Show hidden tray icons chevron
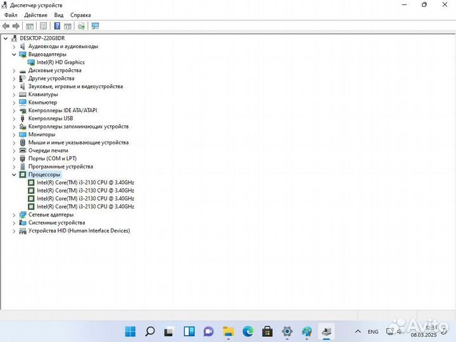The width and height of the screenshot is (456, 342). click(x=358, y=331)
